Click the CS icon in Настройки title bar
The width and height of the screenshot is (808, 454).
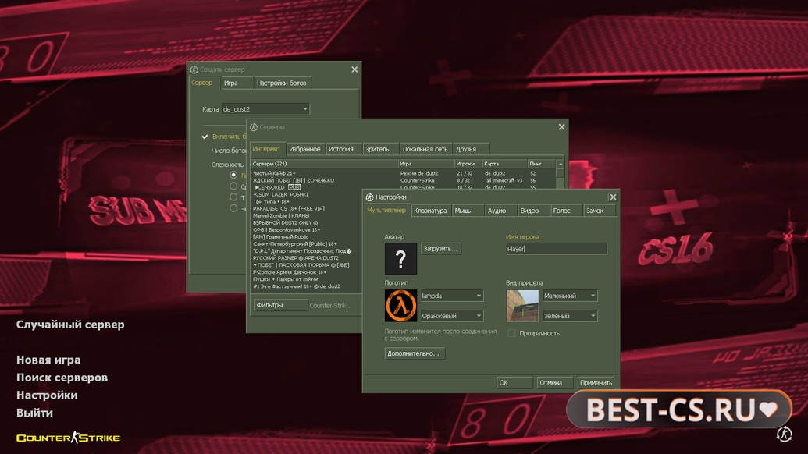point(369,197)
